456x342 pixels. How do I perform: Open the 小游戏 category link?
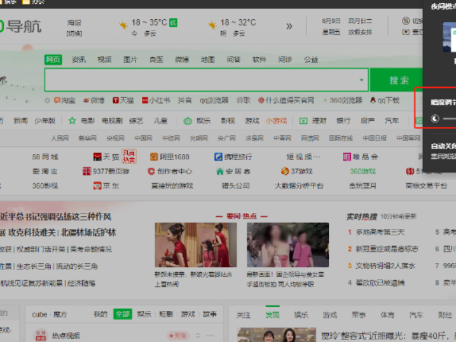coord(276,121)
